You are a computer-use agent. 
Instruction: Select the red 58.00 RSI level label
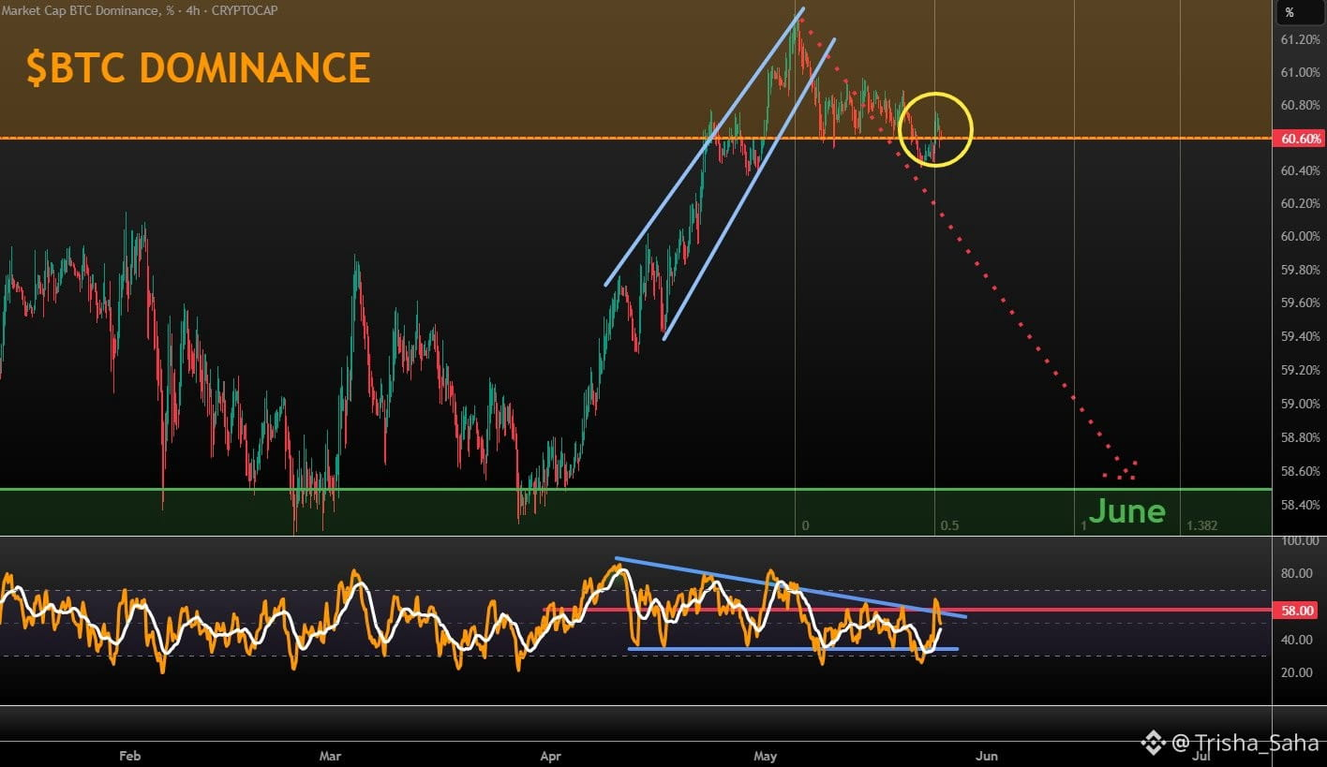[x=1299, y=610]
